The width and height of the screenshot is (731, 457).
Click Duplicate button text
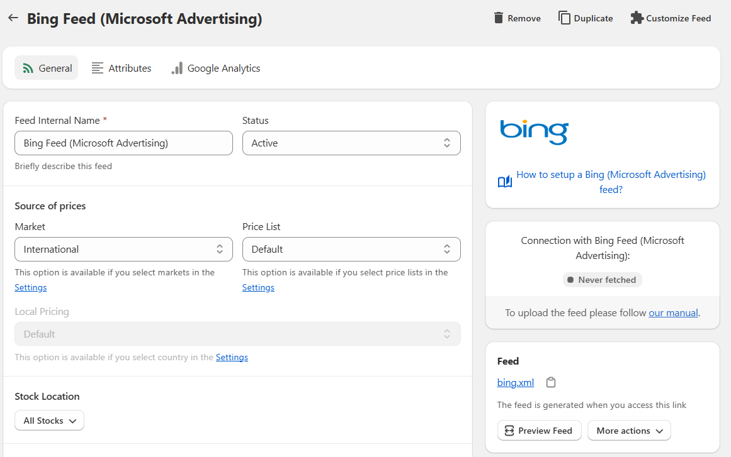click(593, 18)
